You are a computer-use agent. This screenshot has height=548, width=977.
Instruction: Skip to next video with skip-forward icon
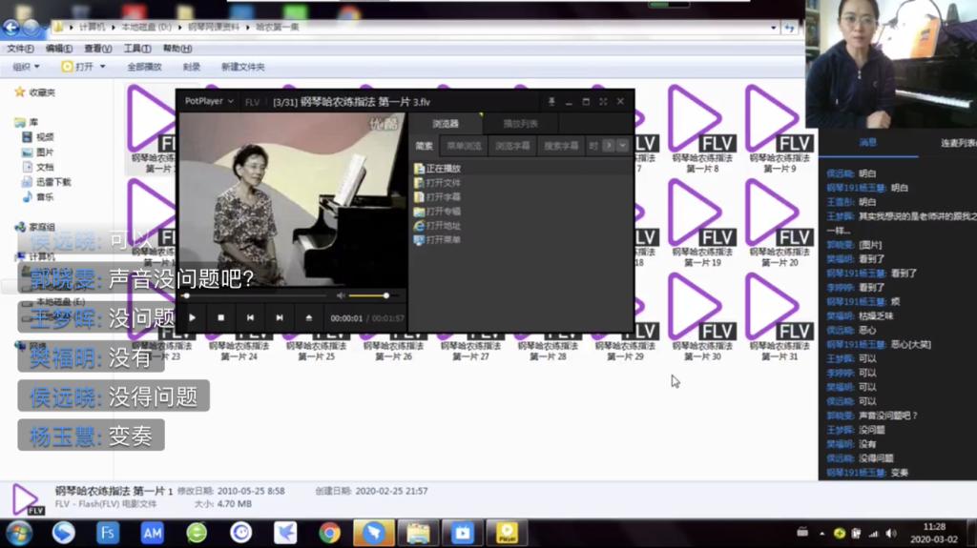(280, 317)
